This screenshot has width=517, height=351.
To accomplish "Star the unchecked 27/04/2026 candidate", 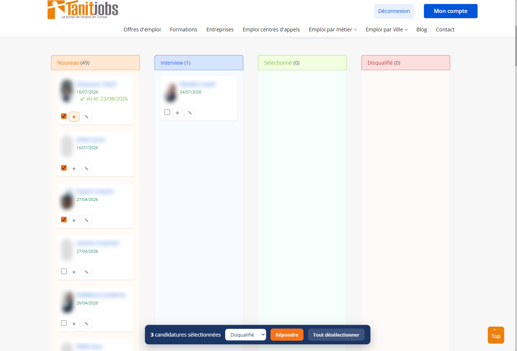I will [x=74, y=272].
